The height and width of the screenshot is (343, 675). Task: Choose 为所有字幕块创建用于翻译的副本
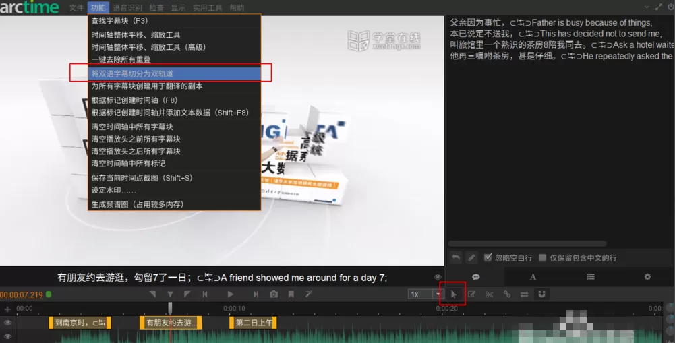(175, 86)
